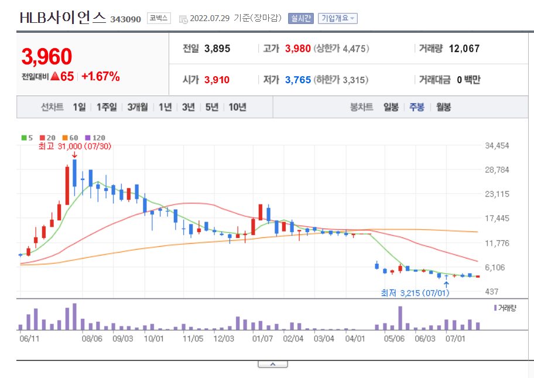This screenshot has height=378, width=534.
Task: Click the 2022.07.29 date text
Action: (210, 18)
